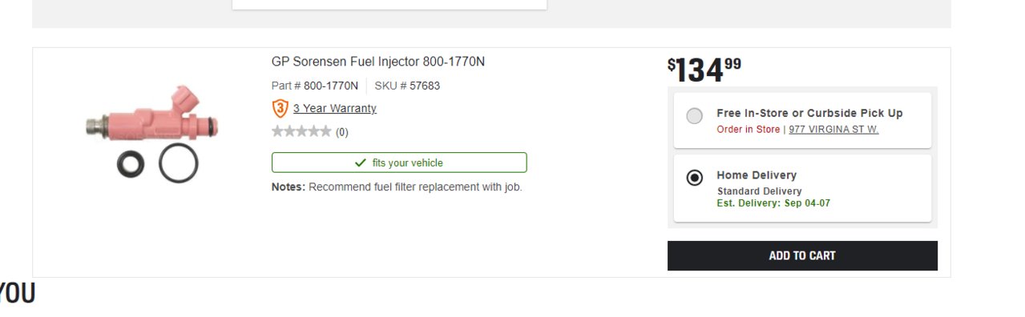Click the Est. Delivery: Sep 04-07 text

(773, 203)
